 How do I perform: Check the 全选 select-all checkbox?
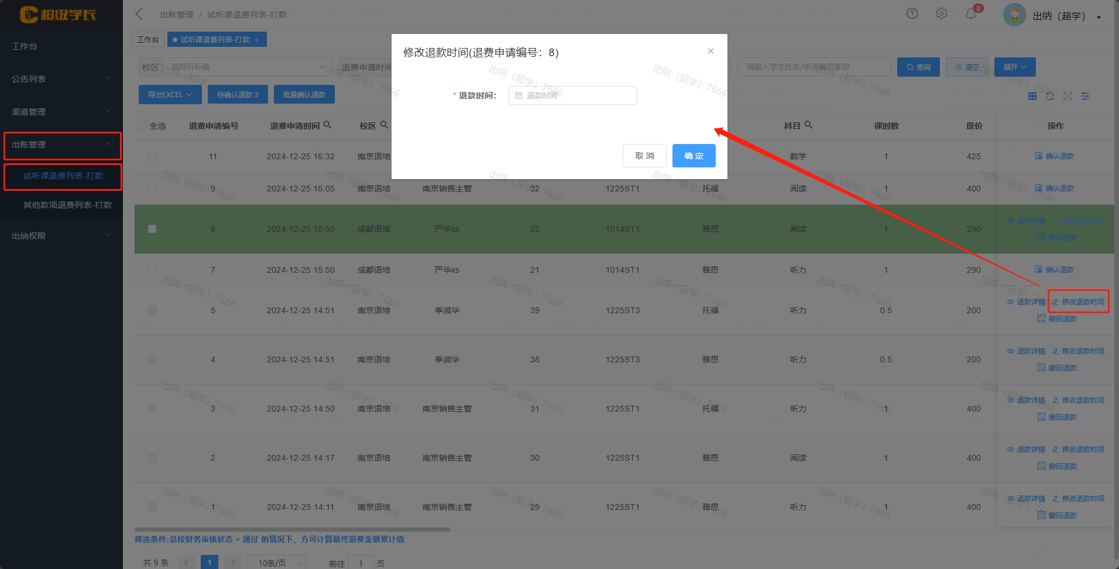pyautogui.click(x=142, y=126)
